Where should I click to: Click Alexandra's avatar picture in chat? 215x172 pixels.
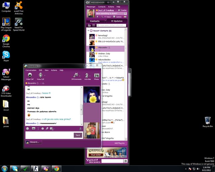coord(92,95)
